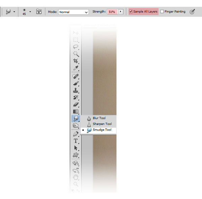Open the Mode dropdown set to Normal
Screen dimensions: 202x199
pos(73,12)
